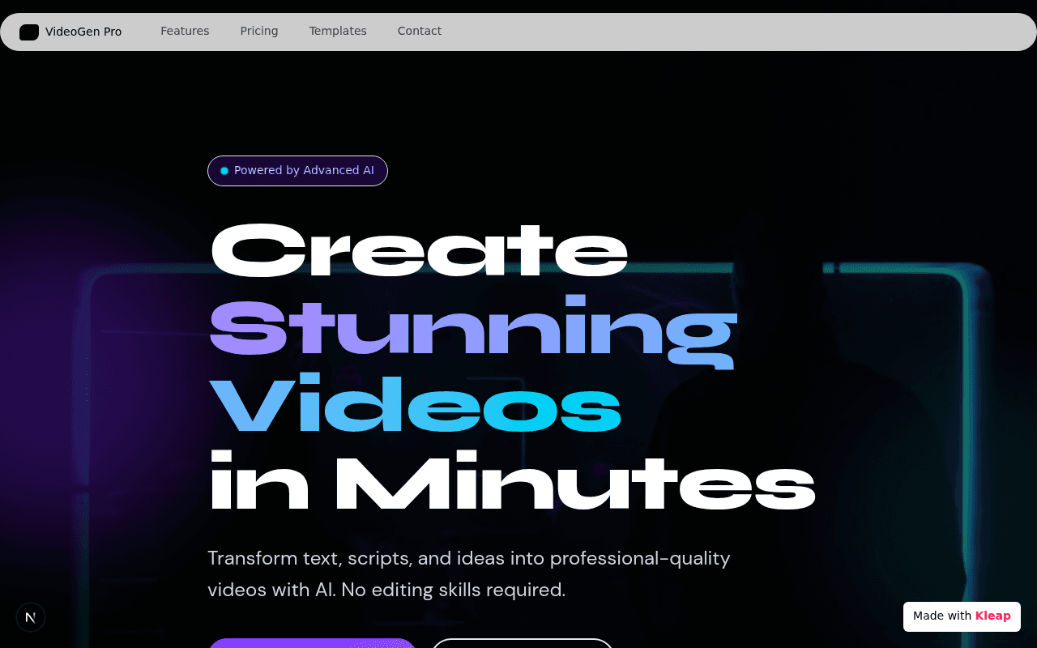
Task: Click the Made with Kleap badge
Action: [962, 616]
